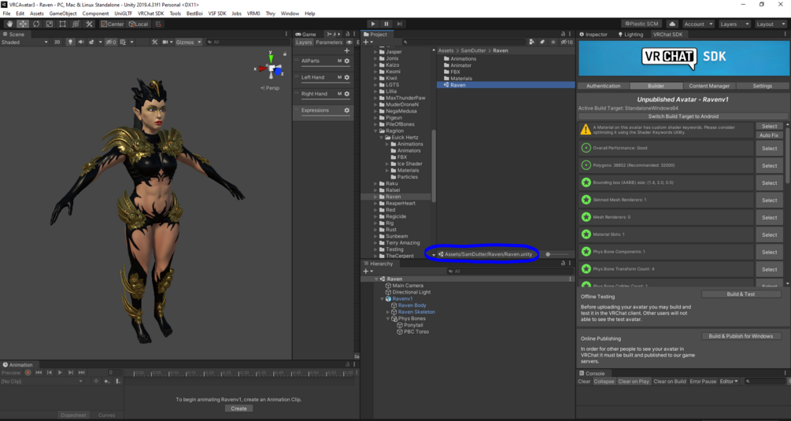791x421 pixels.
Task: Switch to the Content Manager tab
Action: tap(709, 86)
